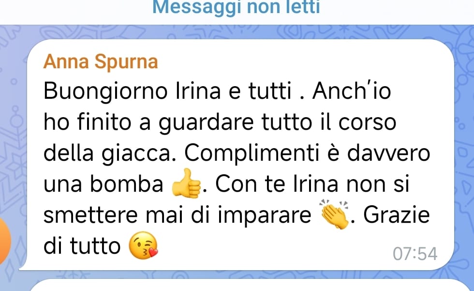The image size is (474, 291).
Task: Select the partially visible message bubble below
Action: click(x=251, y=285)
